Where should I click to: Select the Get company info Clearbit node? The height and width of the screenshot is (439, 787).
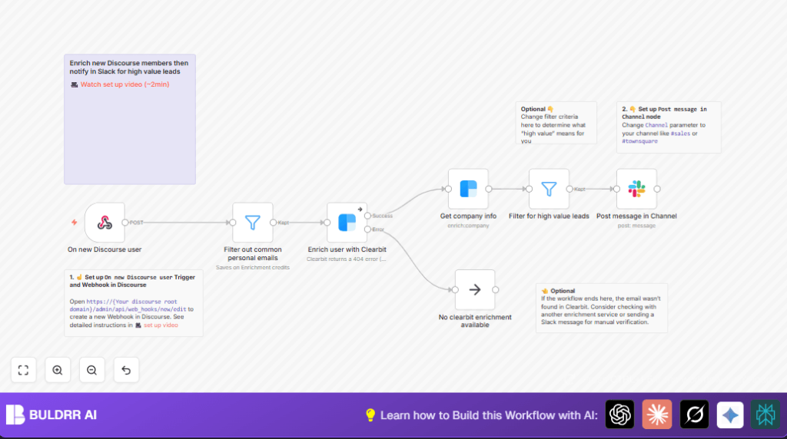coord(468,189)
